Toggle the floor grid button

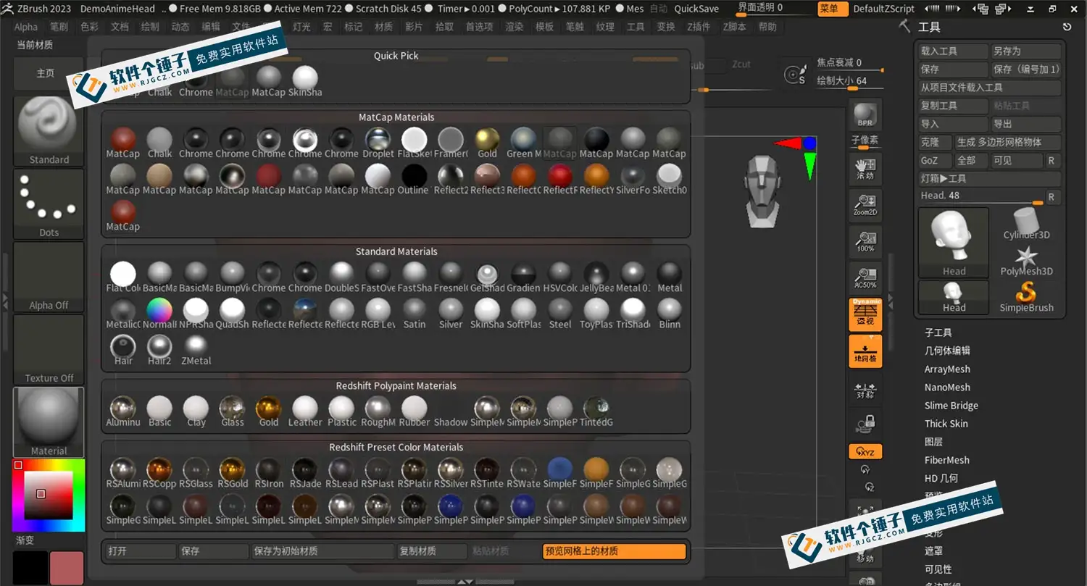865,351
